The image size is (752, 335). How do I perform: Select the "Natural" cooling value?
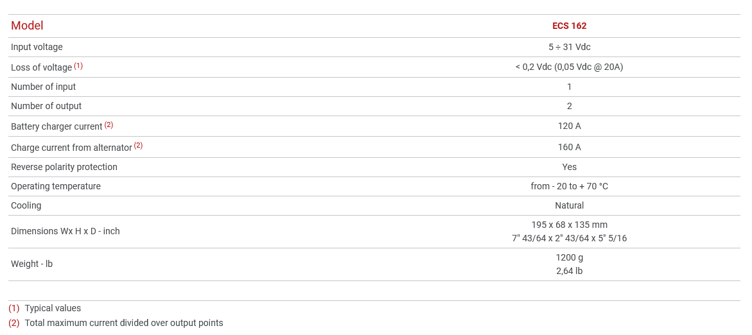569,205
